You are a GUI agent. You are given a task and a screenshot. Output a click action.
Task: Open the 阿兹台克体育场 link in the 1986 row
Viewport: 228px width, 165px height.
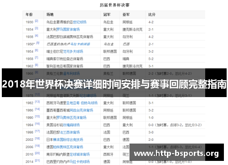81,110
